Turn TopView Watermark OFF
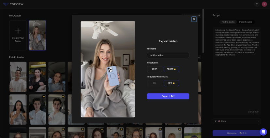The width and height of the screenshot is (270, 138). (x=171, y=83)
